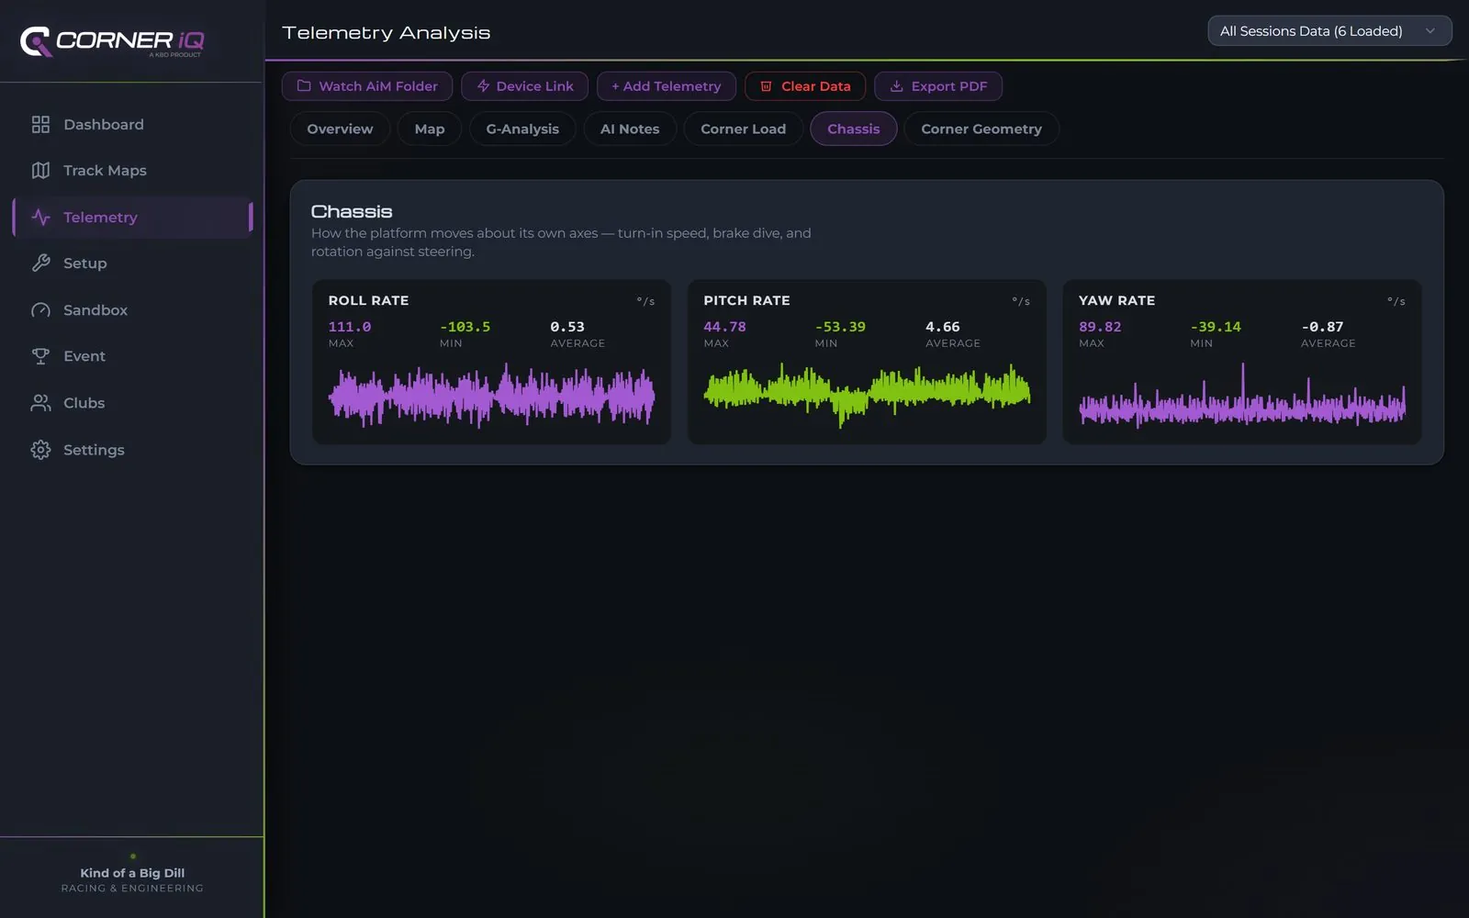Open the All Sessions Data dropdown

click(x=1329, y=31)
